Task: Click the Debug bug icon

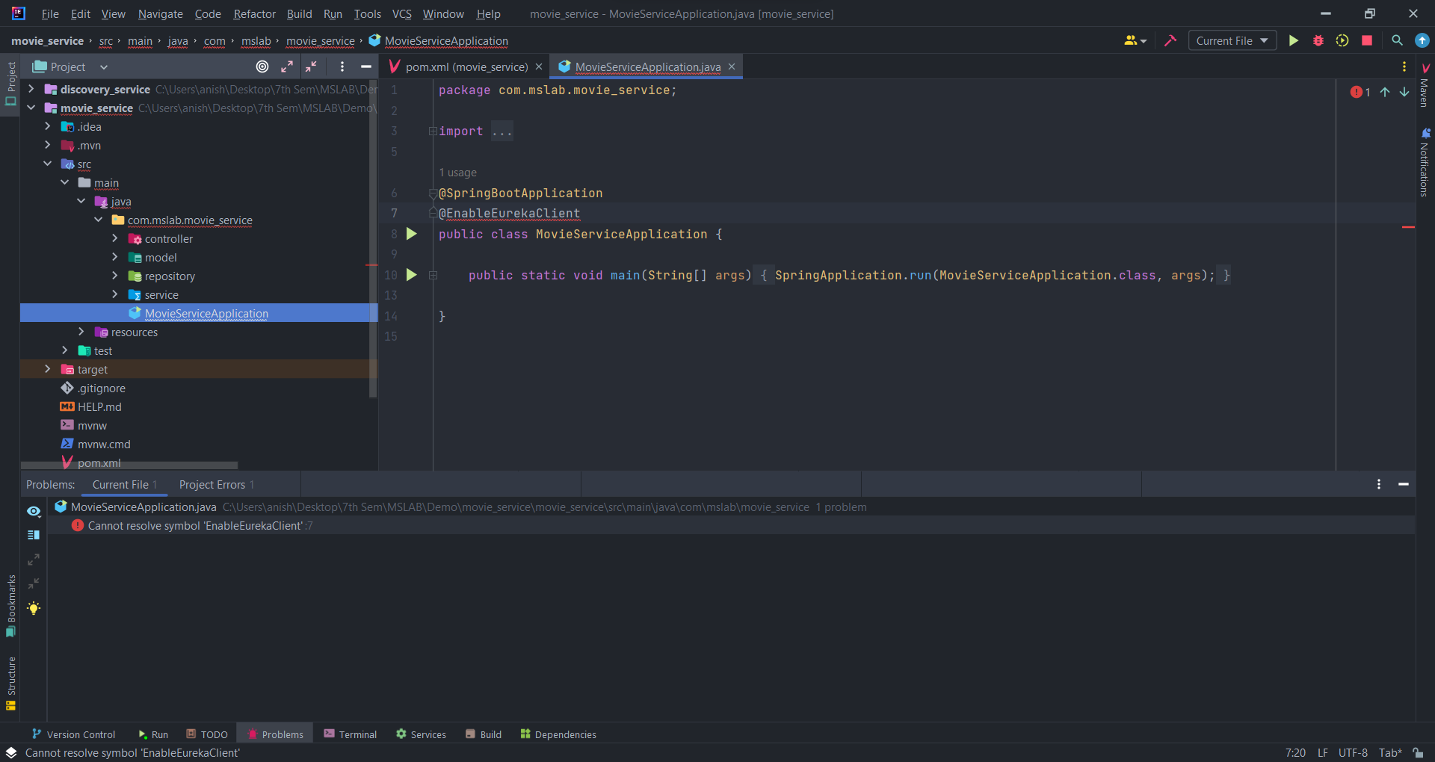Action: pos(1318,41)
